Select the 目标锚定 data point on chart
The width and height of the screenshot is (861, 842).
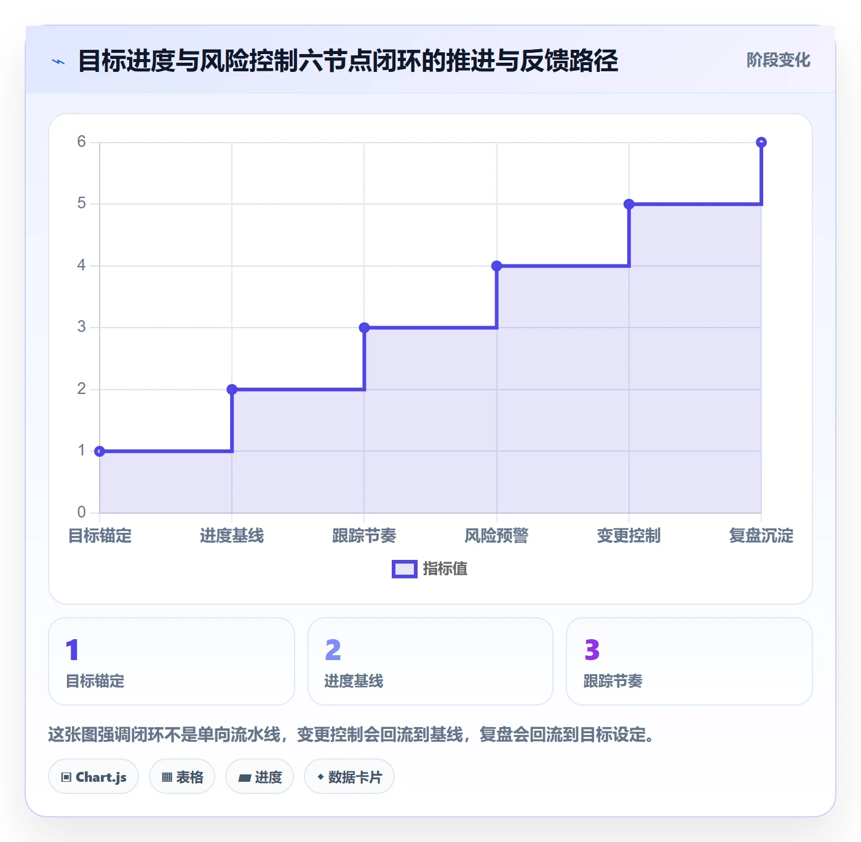coord(100,451)
